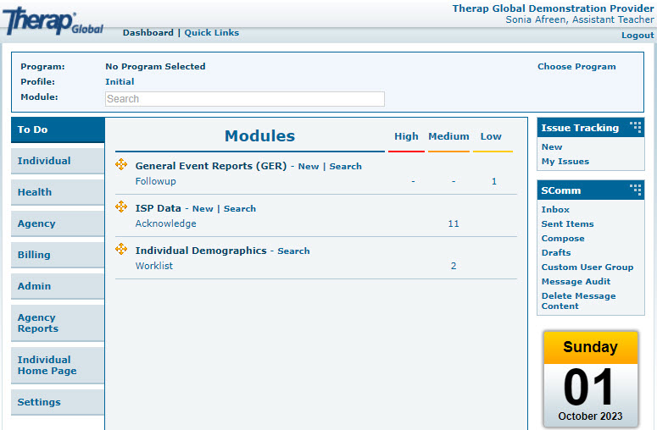Click Choose Program
Screen dimensions: 657x430
coord(576,67)
